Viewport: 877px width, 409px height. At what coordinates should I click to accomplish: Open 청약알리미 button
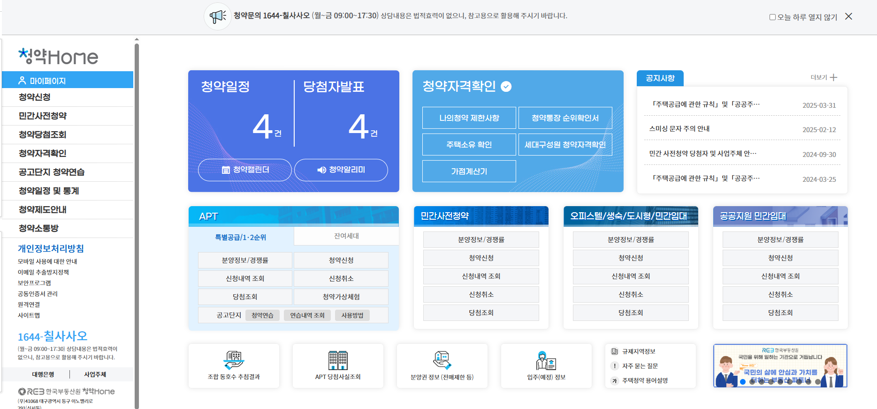click(341, 170)
